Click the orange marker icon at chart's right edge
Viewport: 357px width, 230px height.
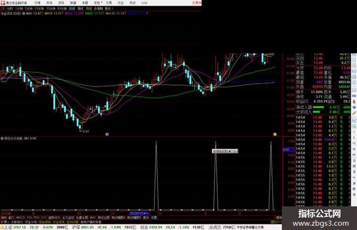pyautogui.click(x=275, y=134)
